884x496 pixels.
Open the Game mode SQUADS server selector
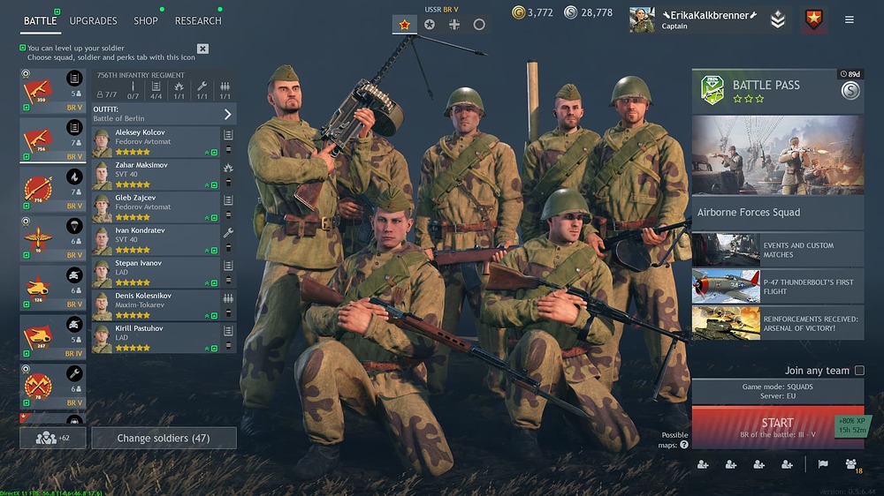click(777, 391)
